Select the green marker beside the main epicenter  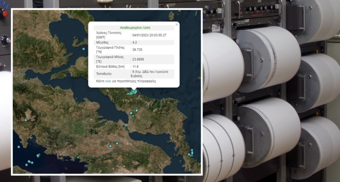(131, 93)
